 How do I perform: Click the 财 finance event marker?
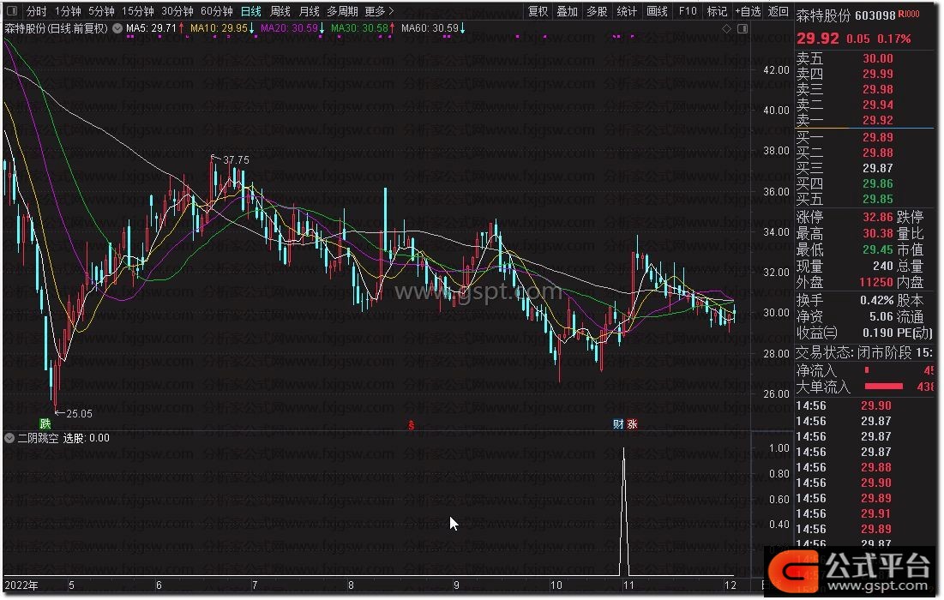618,423
